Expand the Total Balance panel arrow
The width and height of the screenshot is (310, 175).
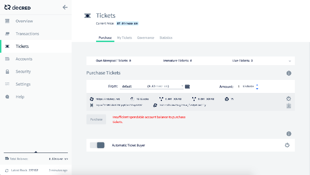[x=36, y=152]
